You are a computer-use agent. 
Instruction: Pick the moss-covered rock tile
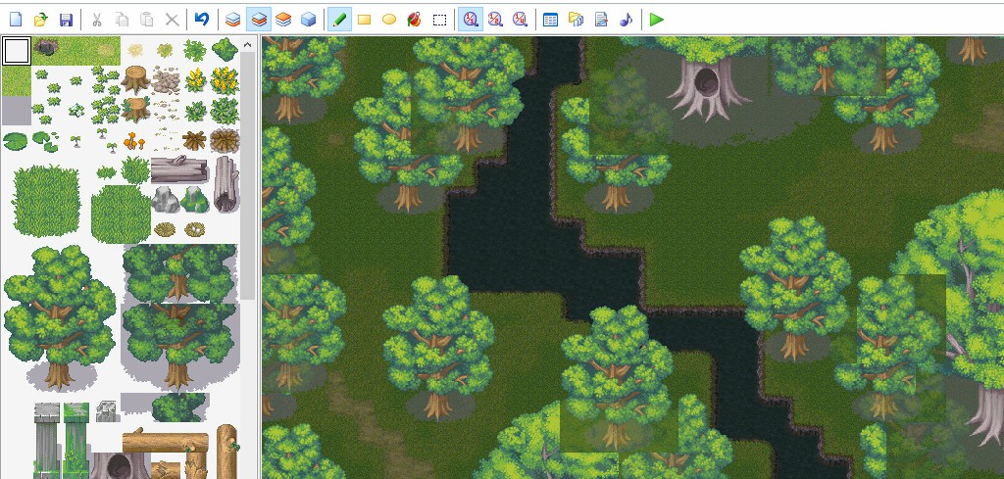pyautogui.click(x=195, y=200)
